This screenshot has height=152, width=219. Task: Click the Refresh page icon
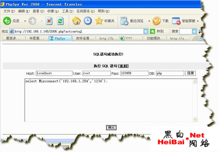60,21
